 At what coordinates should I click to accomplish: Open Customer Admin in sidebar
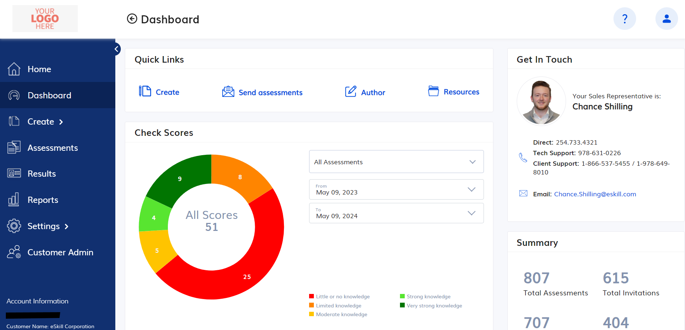click(x=60, y=252)
